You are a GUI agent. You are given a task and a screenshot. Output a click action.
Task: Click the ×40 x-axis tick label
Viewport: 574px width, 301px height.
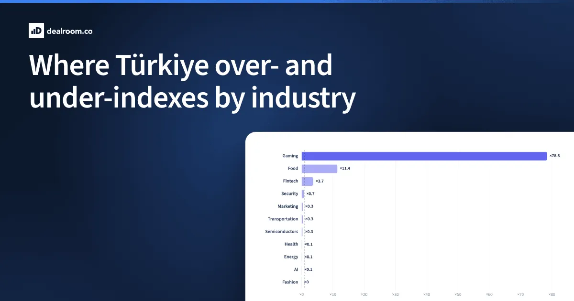pyautogui.click(x=427, y=294)
